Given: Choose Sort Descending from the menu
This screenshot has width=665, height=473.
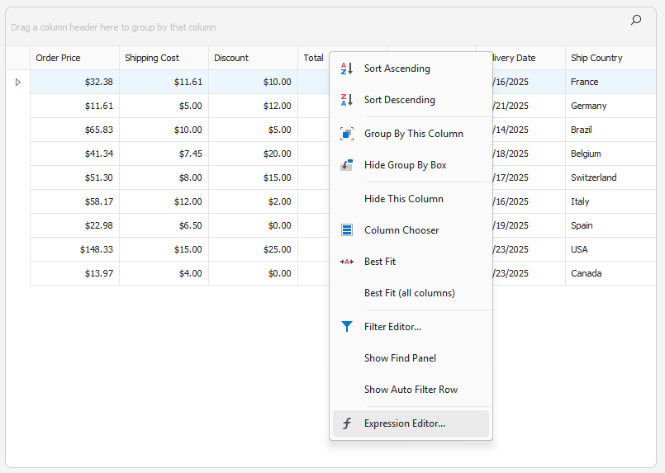Looking at the screenshot, I should pyautogui.click(x=411, y=100).
